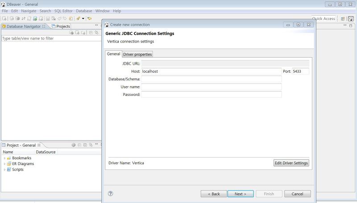The height and width of the screenshot is (203, 357).
Task: Expand the Bookmarks tree node
Action: coord(4,158)
